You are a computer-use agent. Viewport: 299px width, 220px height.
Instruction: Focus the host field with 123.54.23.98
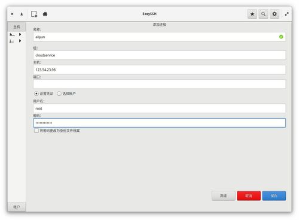click(160, 70)
